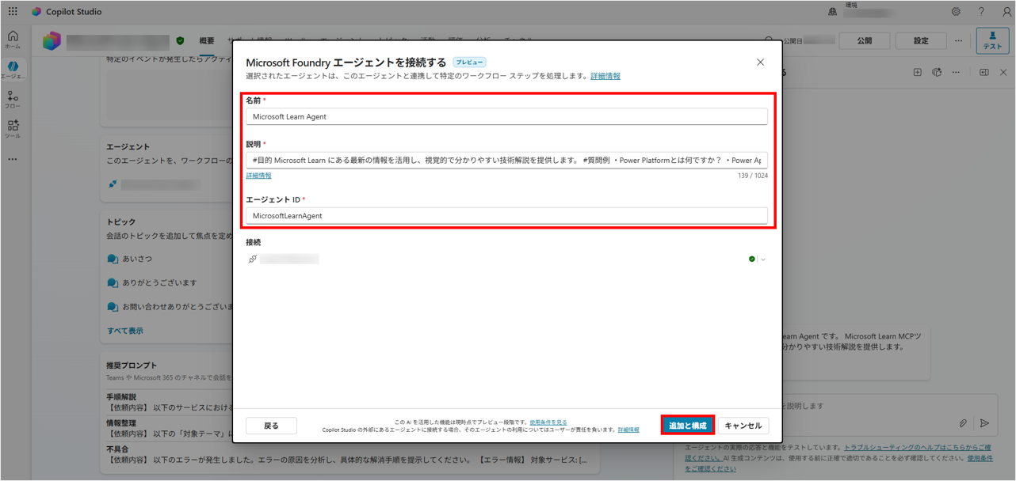Screen dimensions: 1016x481
Task: Click the エージェント ID input field
Action: (x=506, y=215)
